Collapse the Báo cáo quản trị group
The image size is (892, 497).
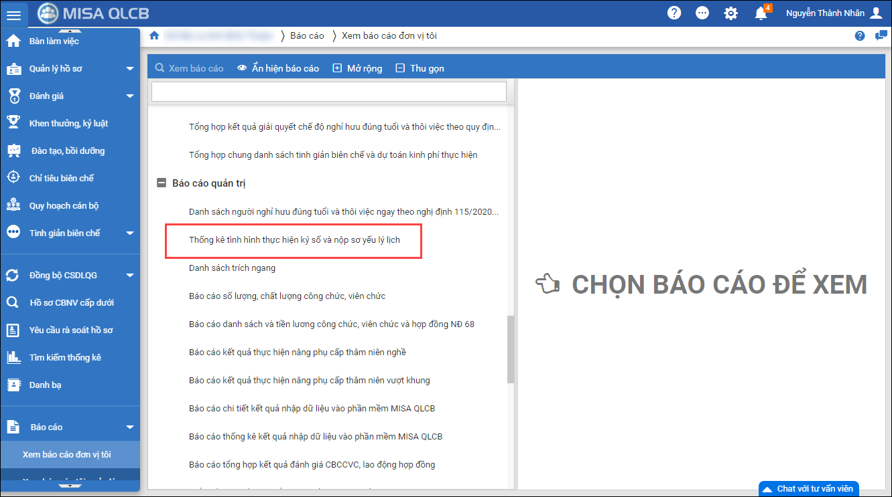coord(162,183)
